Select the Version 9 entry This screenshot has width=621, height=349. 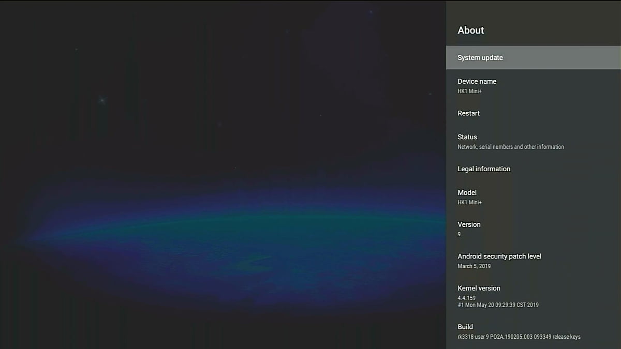click(x=534, y=229)
